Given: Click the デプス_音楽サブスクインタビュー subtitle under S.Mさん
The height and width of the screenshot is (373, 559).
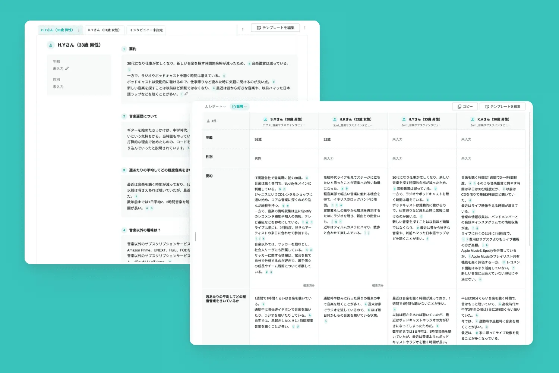Looking at the screenshot, I should [x=284, y=125].
